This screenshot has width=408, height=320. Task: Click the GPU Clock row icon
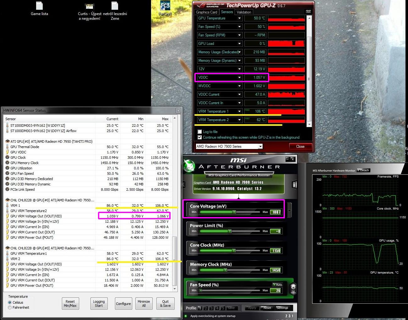pyautogui.click(x=8, y=157)
